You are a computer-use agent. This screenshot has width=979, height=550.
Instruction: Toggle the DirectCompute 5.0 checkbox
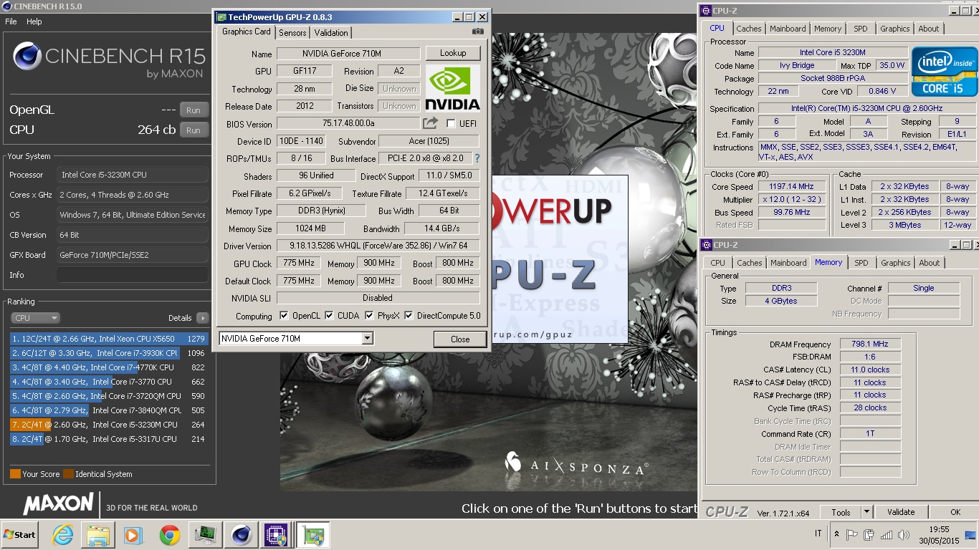409,316
